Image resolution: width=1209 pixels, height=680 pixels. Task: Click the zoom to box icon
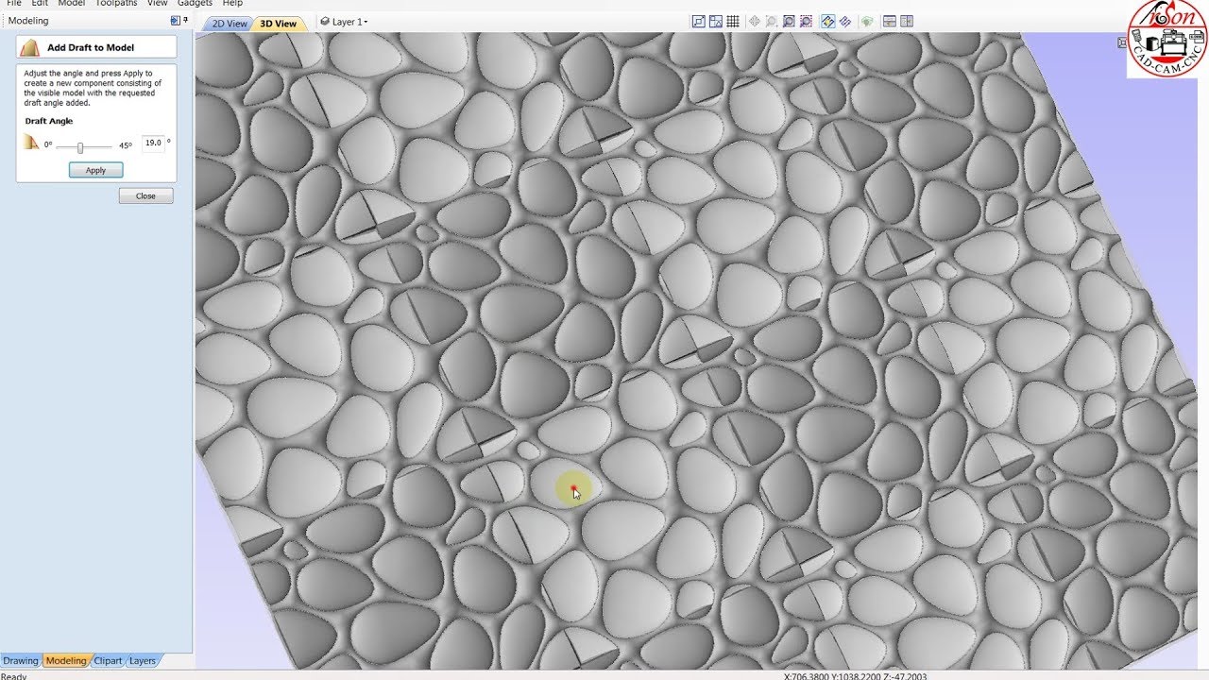[x=789, y=22]
